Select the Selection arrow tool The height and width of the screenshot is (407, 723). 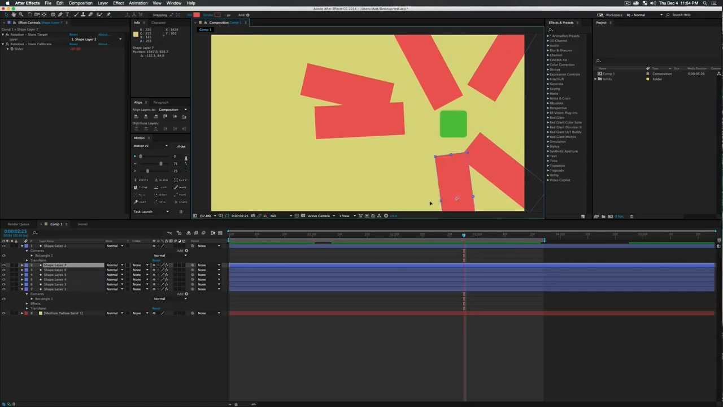[x=7, y=15]
